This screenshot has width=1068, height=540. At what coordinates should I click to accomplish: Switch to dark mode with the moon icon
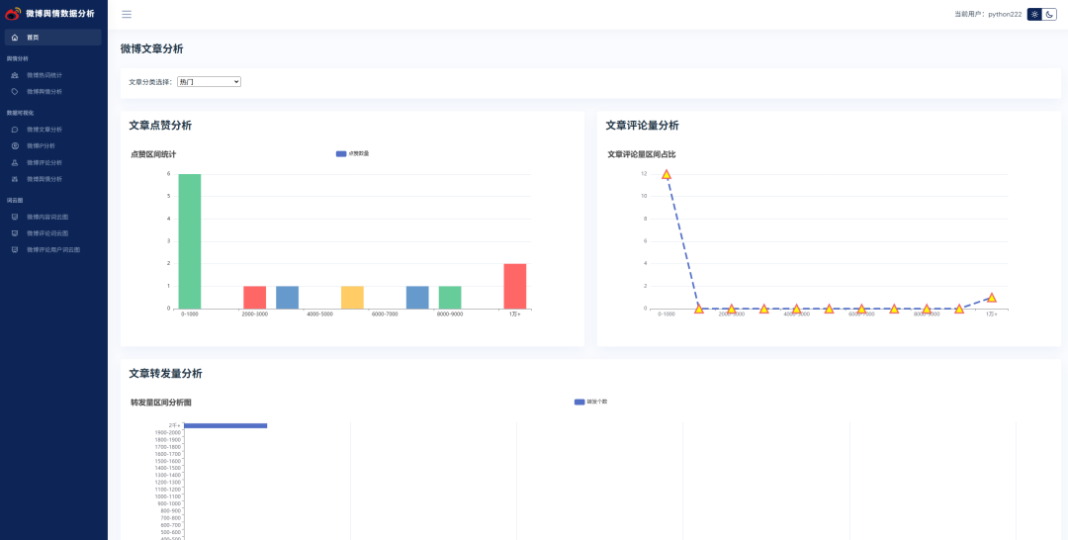coord(1049,14)
